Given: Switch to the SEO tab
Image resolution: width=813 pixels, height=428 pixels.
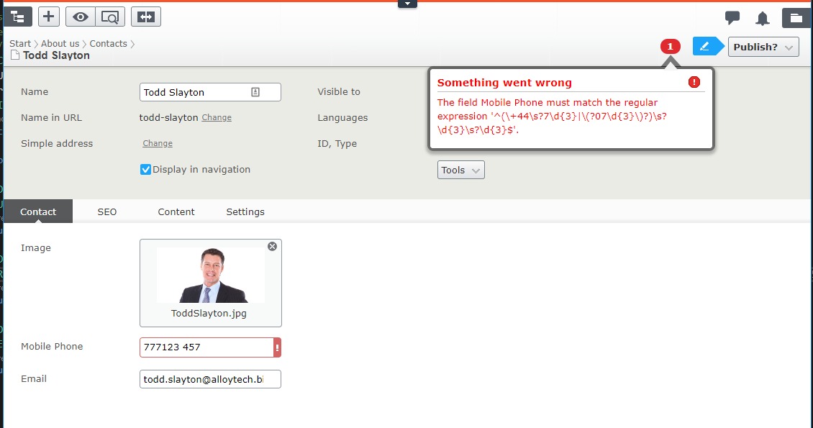Looking at the screenshot, I should click(x=107, y=211).
